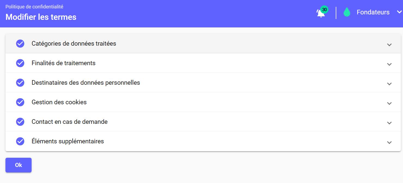Viewport: 403px width, 183px height.
Task: Click the check icon beside Éléments supplémentaires
Action: (20, 141)
